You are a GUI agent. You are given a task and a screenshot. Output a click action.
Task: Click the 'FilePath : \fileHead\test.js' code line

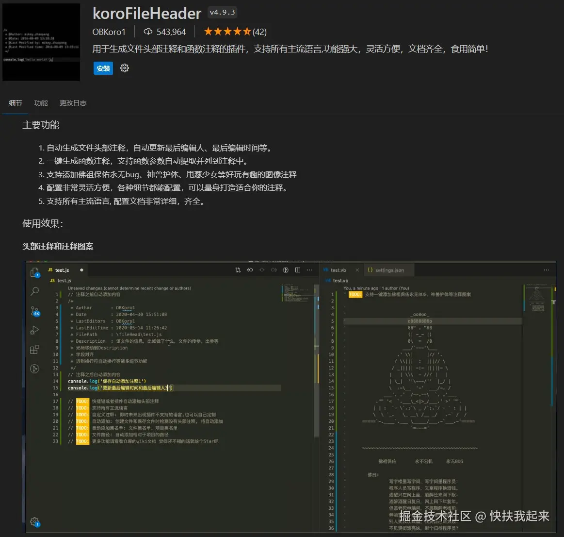coord(116,335)
